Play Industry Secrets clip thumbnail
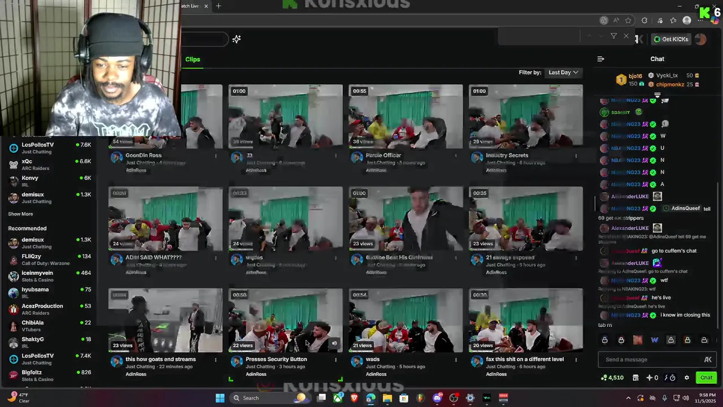Viewport: 723px width, 407px height. pyautogui.click(x=526, y=116)
